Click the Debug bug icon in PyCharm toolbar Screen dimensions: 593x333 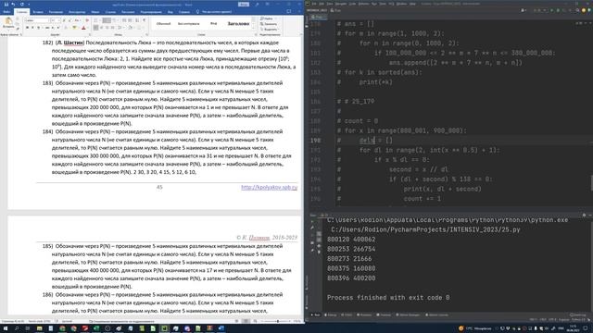558,10
